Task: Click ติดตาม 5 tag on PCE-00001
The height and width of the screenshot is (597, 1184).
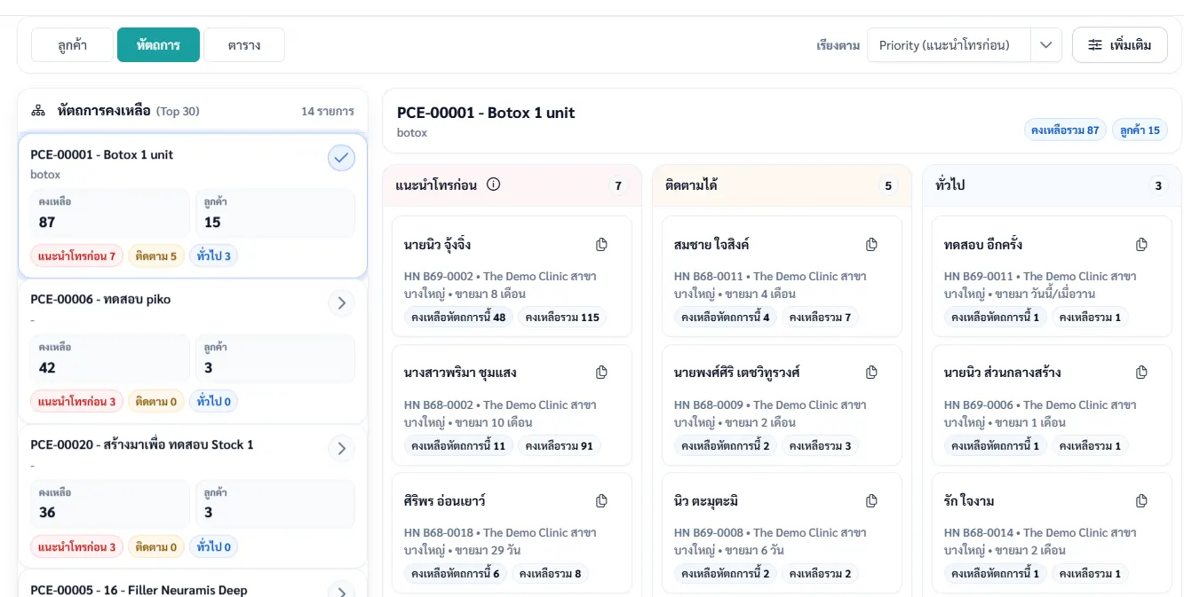Action: coord(156,256)
